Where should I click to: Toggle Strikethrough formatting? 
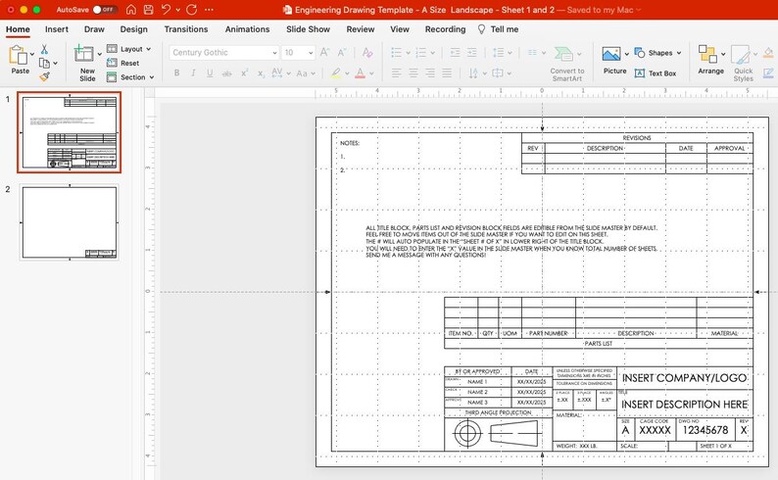(x=226, y=73)
